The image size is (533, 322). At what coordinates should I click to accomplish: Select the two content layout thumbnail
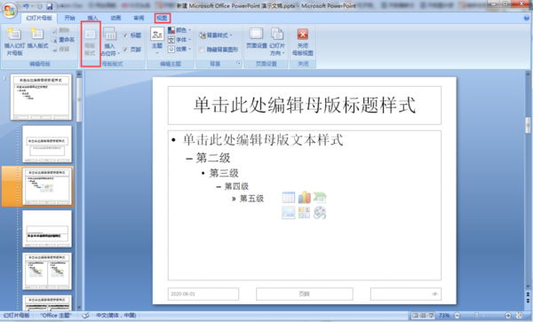click(x=47, y=271)
